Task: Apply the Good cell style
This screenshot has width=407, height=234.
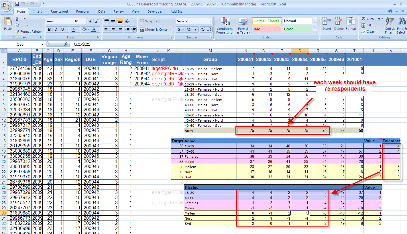Action: click(297, 29)
